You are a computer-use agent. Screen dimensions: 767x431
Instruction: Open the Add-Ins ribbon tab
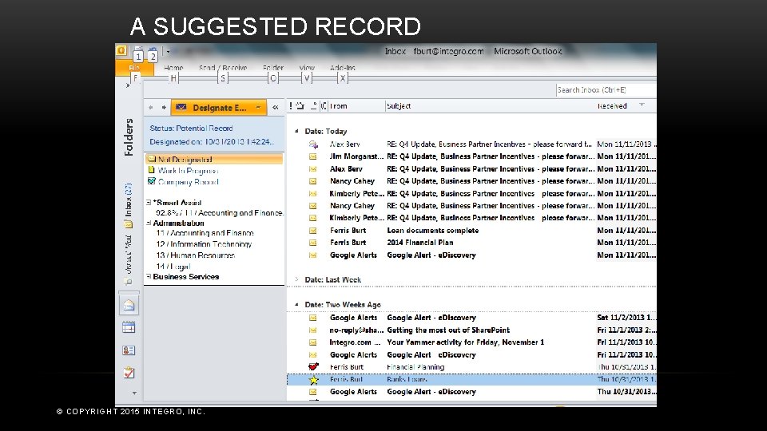click(x=343, y=68)
